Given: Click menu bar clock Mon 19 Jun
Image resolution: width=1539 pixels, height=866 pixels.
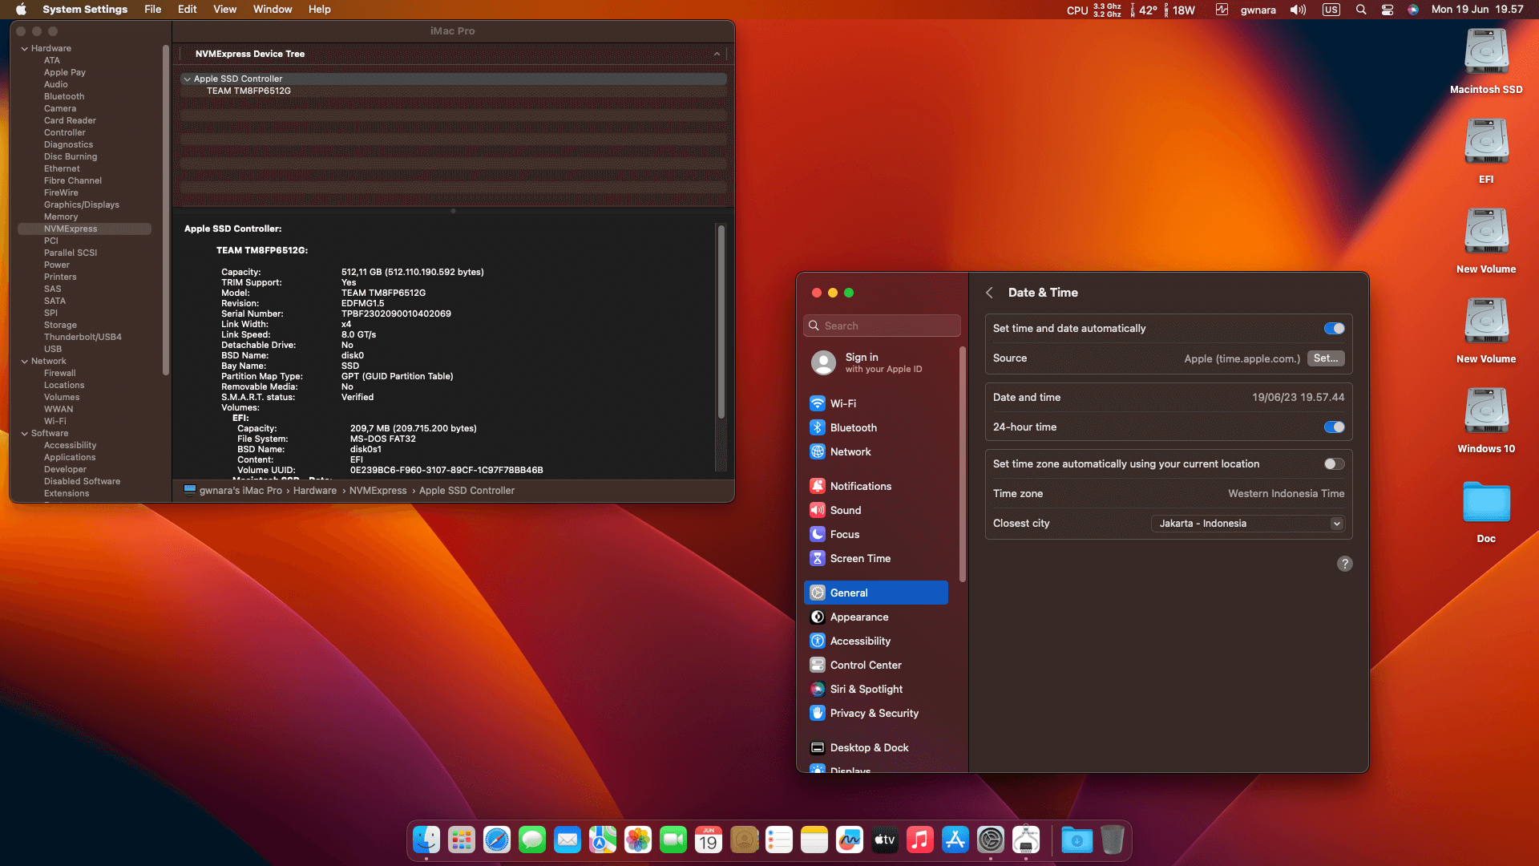Looking at the screenshot, I should pyautogui.click(x=1477, y=10).
